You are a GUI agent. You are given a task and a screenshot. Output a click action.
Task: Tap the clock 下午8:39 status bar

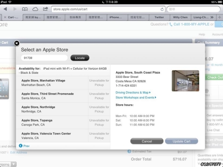(x=111, y=2)
